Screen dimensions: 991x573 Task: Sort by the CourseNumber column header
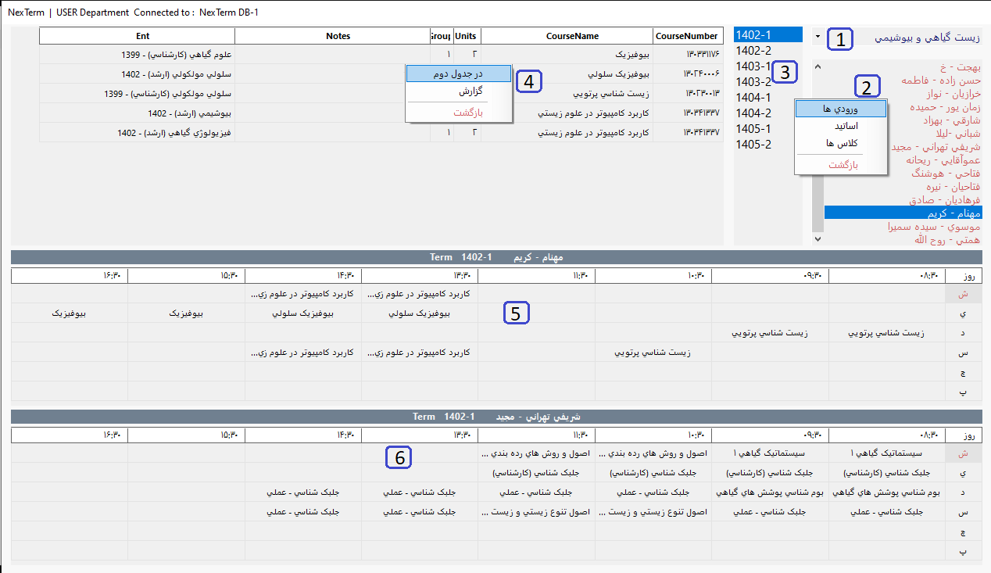coord(686,36)
